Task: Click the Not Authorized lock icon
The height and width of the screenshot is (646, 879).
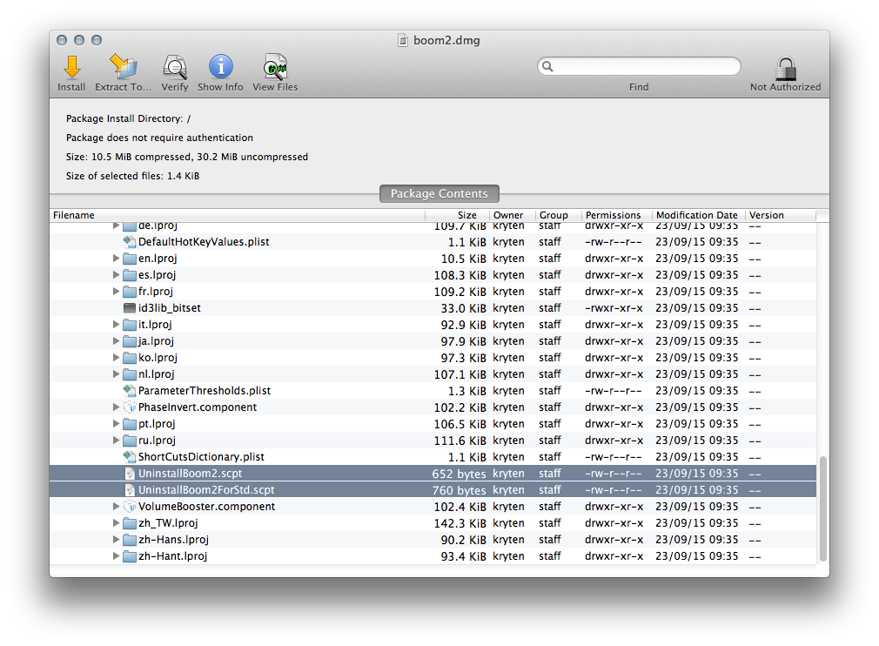Action: [785, 69]
